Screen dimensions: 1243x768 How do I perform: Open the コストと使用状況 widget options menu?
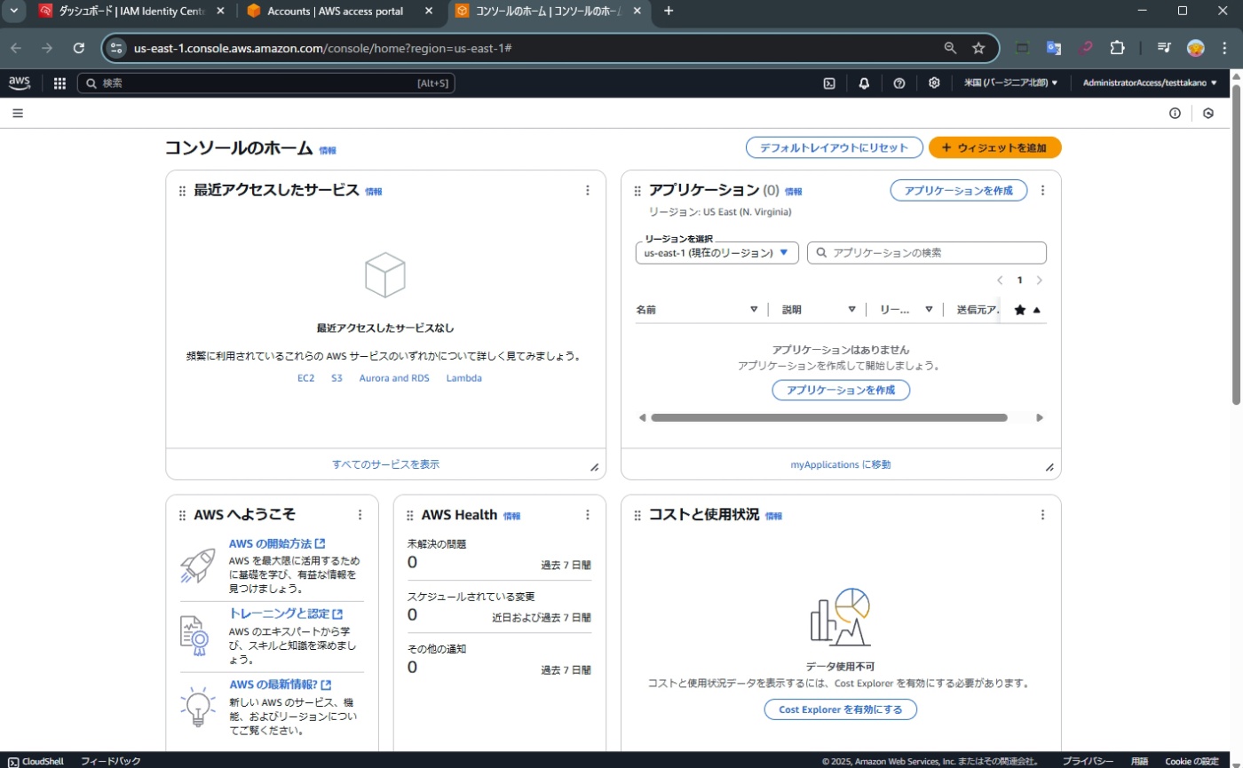tap(1042, 515)
